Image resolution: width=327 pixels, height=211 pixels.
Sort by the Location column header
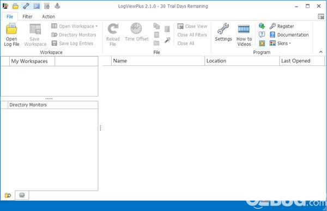tap(242, 61)
